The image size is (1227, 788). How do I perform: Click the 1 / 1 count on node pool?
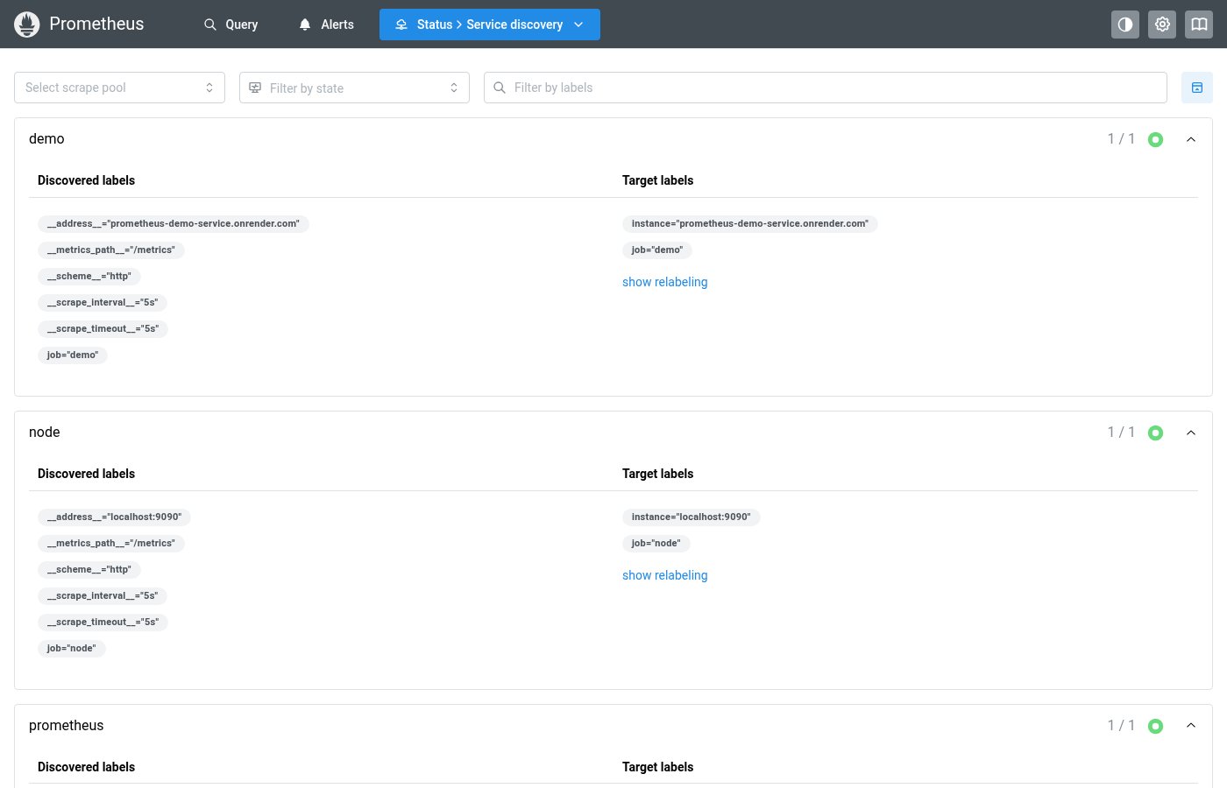tap(1121, 433)
